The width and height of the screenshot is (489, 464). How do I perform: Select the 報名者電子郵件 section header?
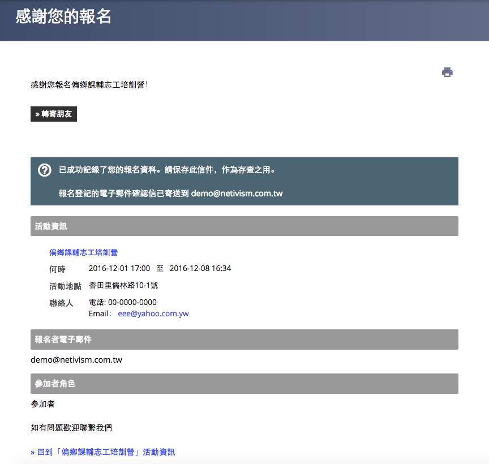coord(244,340)
